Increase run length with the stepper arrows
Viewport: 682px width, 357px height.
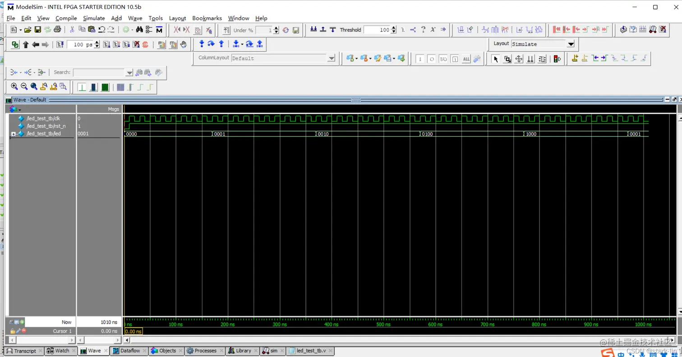[x=97, y=45]
